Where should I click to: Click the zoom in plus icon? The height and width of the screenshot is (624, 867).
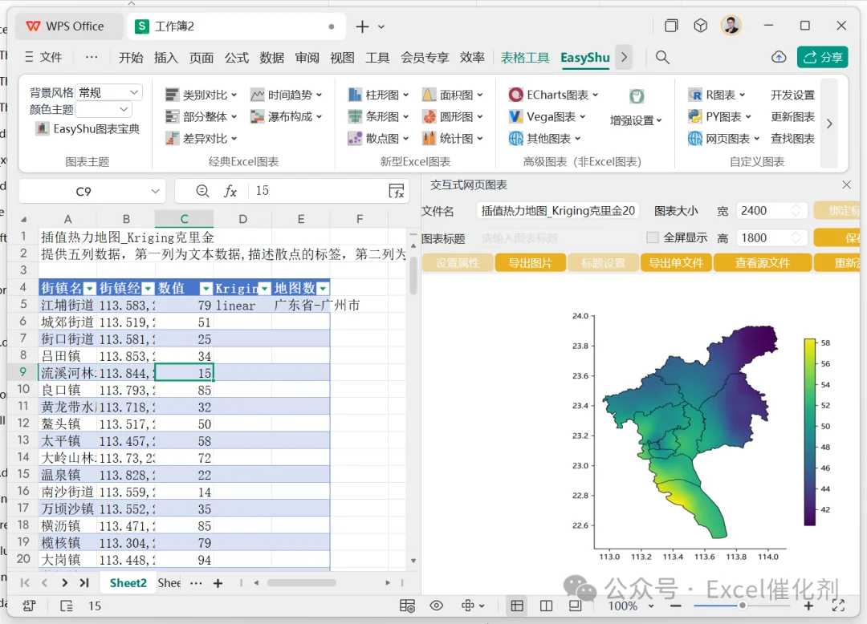tap(808, 606)
